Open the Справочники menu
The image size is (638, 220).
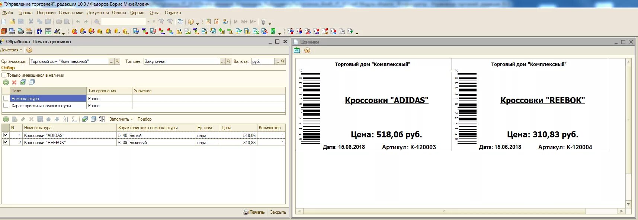[x=71, y=13]
